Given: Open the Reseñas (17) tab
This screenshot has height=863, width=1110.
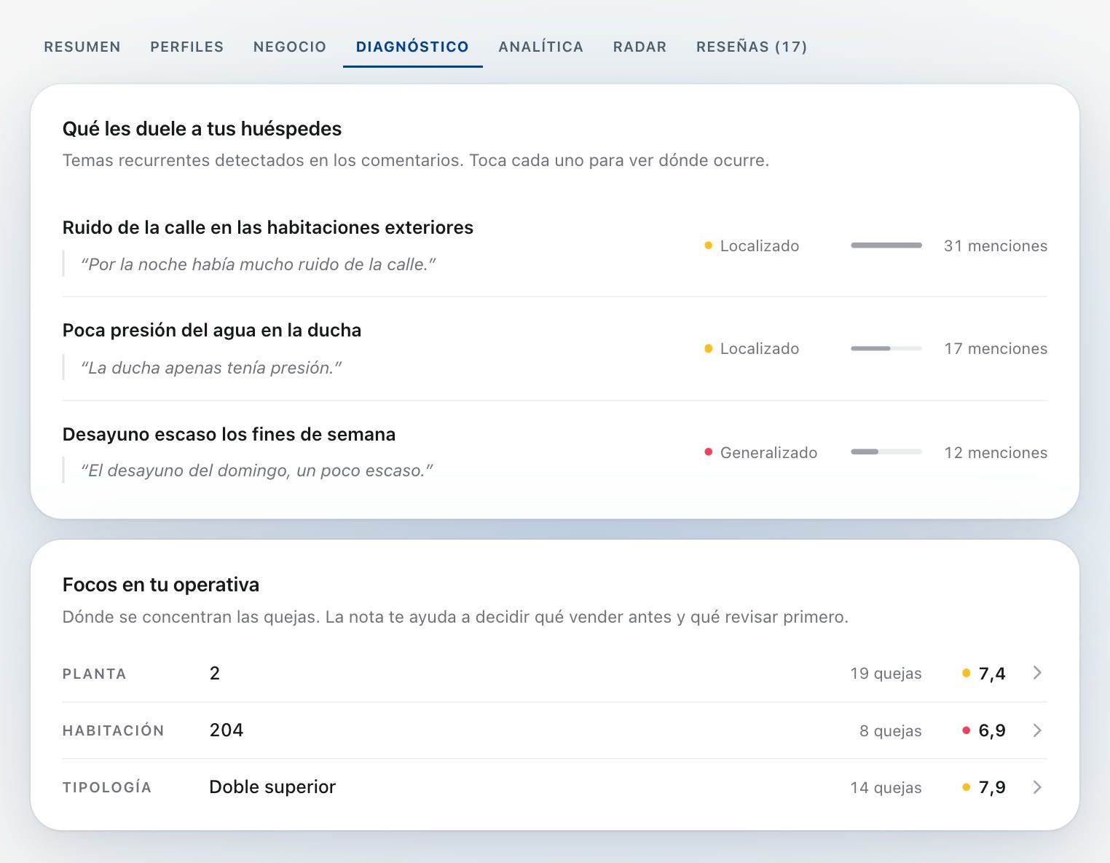Looking at the screenshot, I should pyautogui.click(x=752, y=47).
